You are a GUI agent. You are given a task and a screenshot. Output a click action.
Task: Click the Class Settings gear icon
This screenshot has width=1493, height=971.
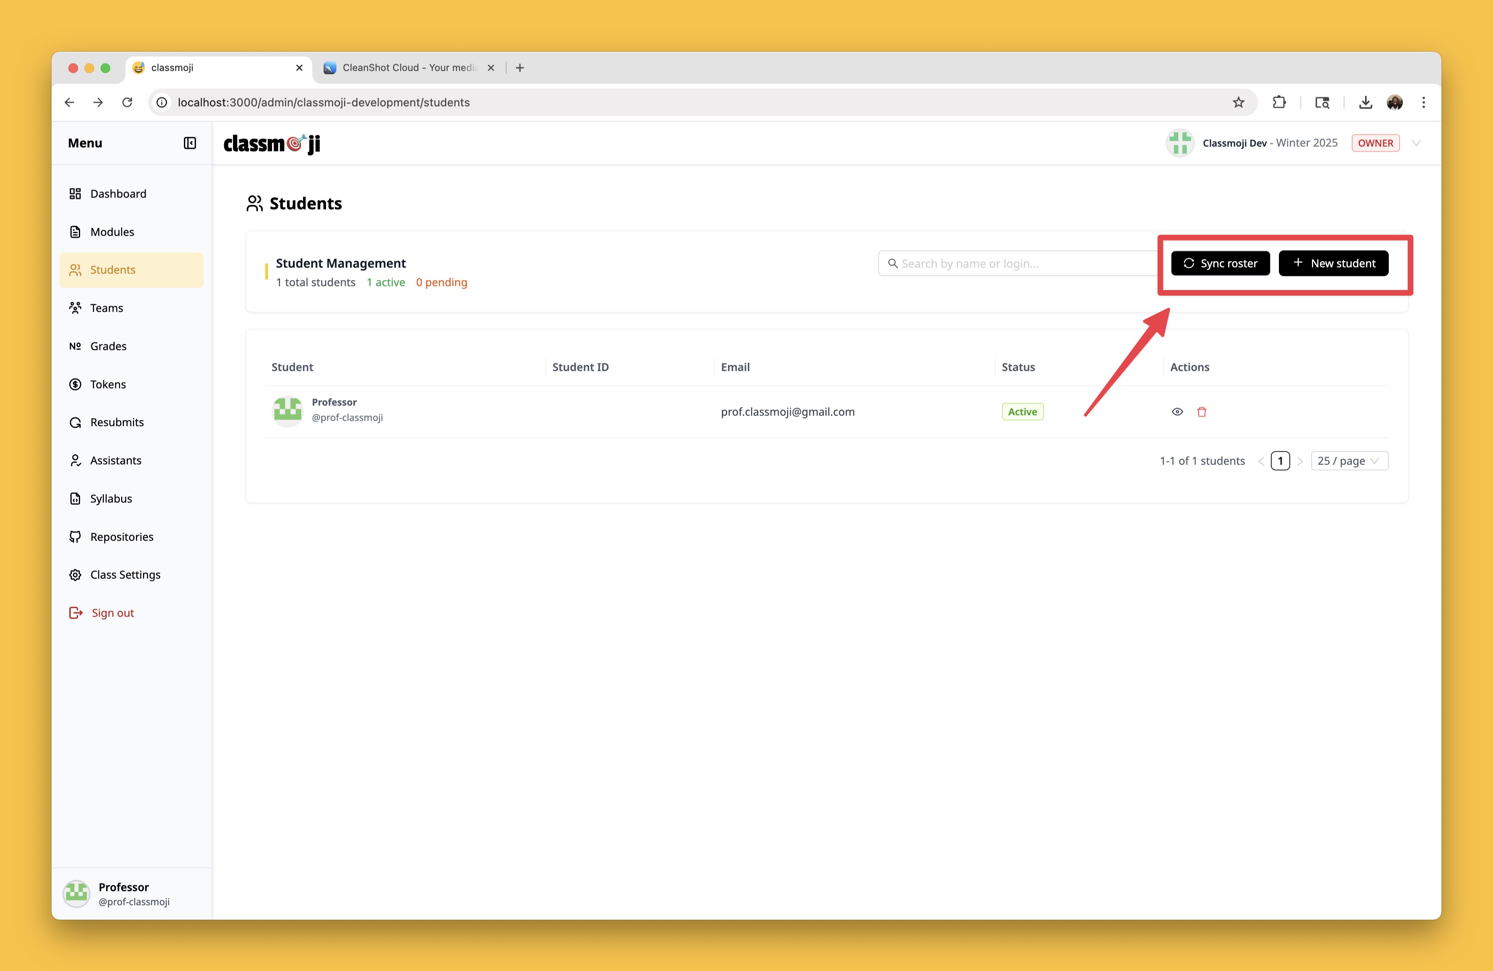coord(75,575)
